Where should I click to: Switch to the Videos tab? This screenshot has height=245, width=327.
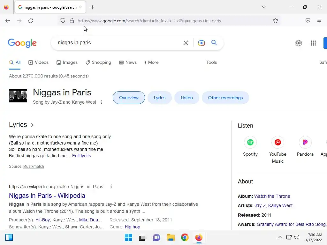coord(39,62)
